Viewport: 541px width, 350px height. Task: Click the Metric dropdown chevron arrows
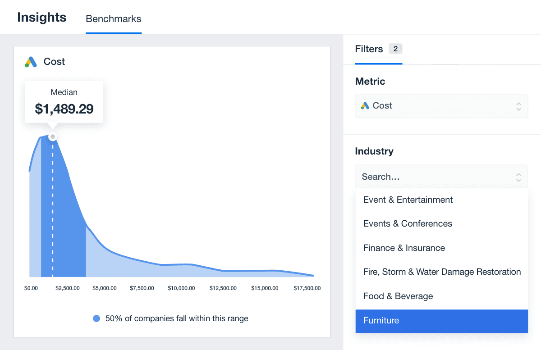(x=518, y=106)
